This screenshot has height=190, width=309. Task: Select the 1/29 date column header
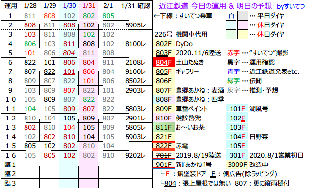tap(50, 6)
